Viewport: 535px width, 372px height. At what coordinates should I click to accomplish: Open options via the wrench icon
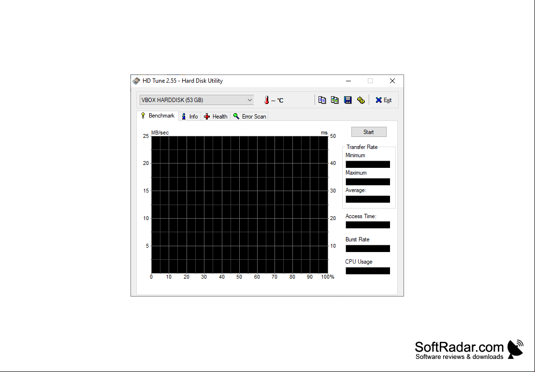[361, 100]
